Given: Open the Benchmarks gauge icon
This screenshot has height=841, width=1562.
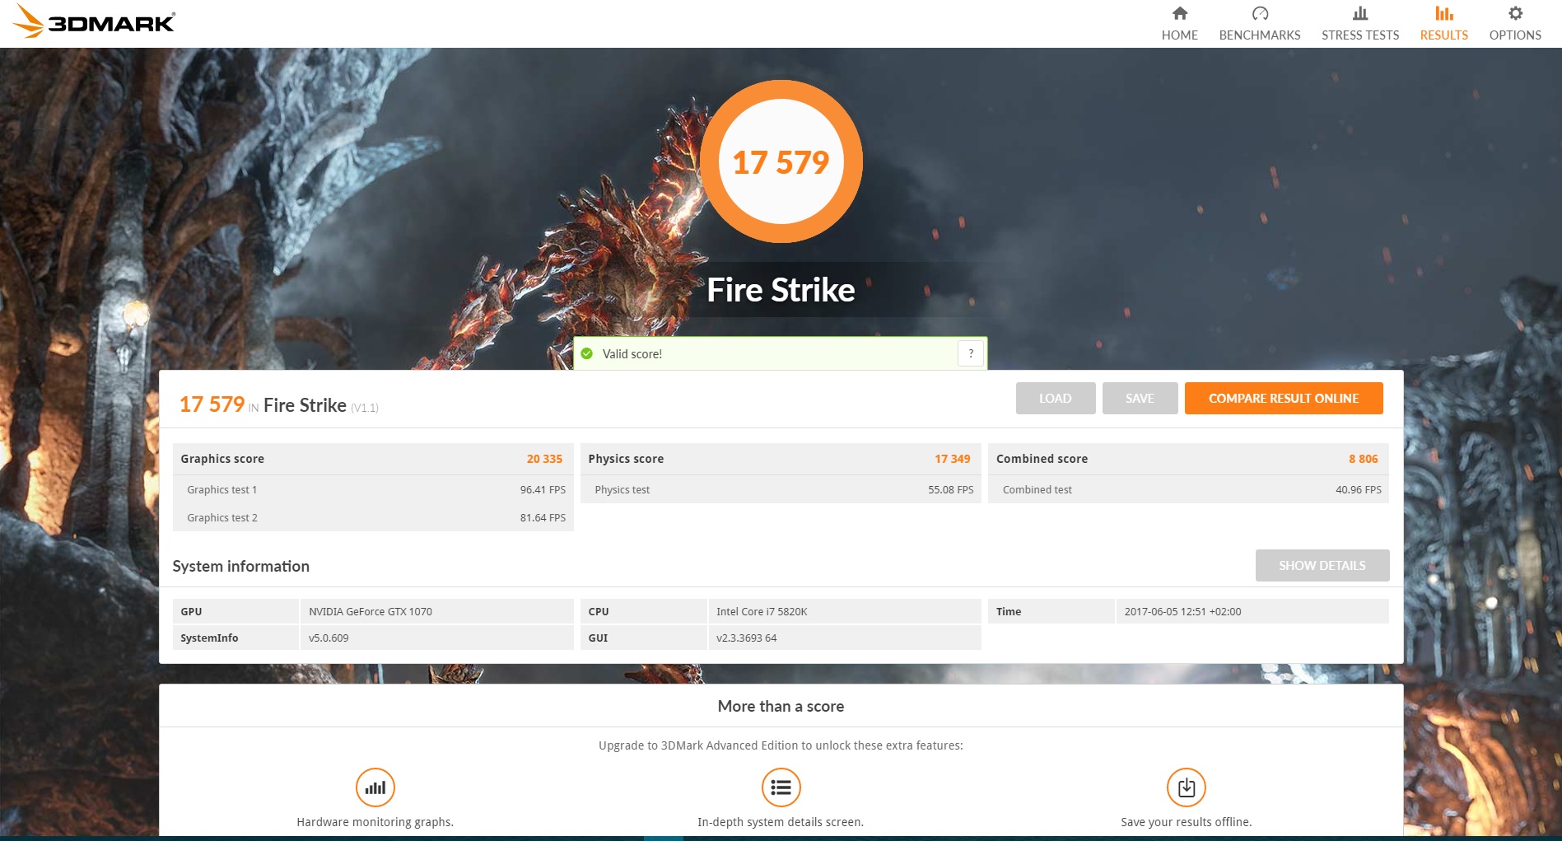Looking at the screenshot, I should pos(1260,13).
